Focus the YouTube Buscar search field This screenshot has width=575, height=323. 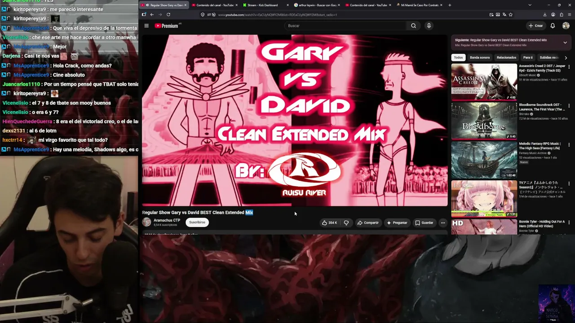(346, 26)
